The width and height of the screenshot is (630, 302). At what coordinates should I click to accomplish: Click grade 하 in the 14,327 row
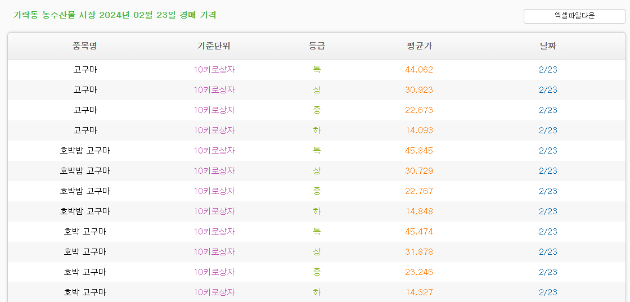click(x=317, y=292)
